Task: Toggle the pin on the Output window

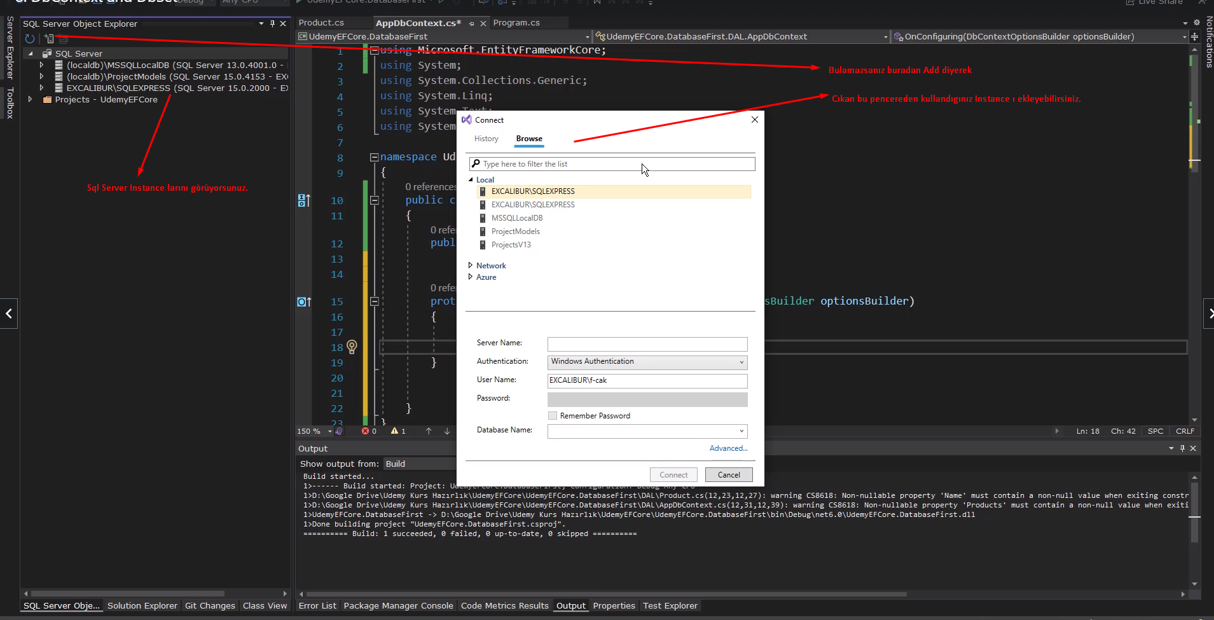Action: coord(1182,448)
